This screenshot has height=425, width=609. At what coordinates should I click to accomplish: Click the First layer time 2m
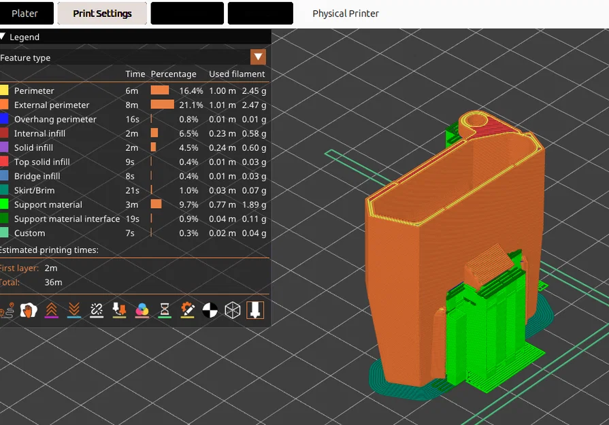pos(51,268)
